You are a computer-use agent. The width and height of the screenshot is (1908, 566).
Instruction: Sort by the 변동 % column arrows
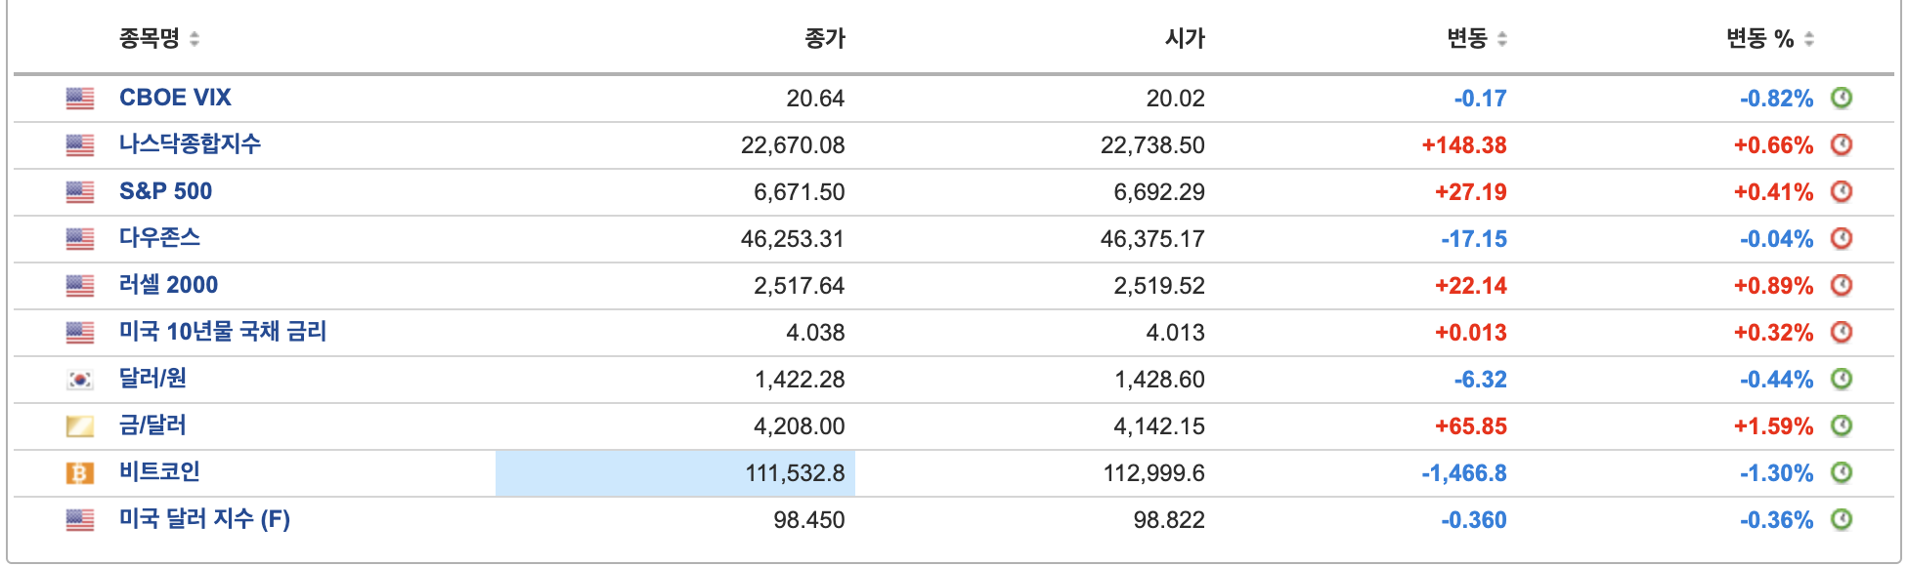pyautogui.click(x=1809, y=39)
